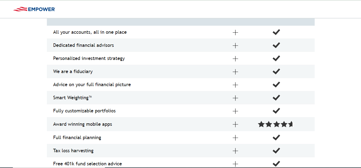Image resolution: width=361 pixels, height=168 pixels.
Task: Click the star rating for mobile apps
Action: (x=276, y=124)
